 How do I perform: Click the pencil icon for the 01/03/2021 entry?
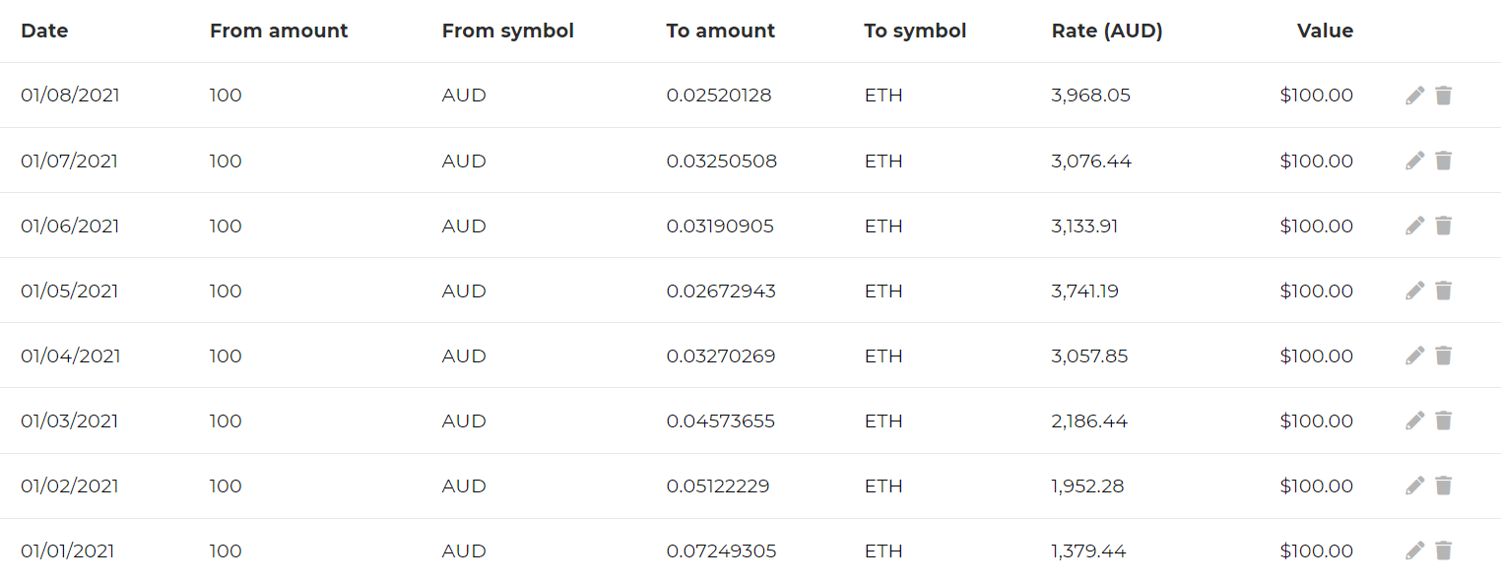click(x=1414, y=420)
